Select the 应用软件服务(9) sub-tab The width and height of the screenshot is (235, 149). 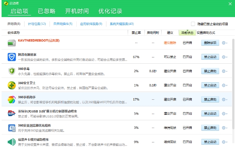[91, 24]
